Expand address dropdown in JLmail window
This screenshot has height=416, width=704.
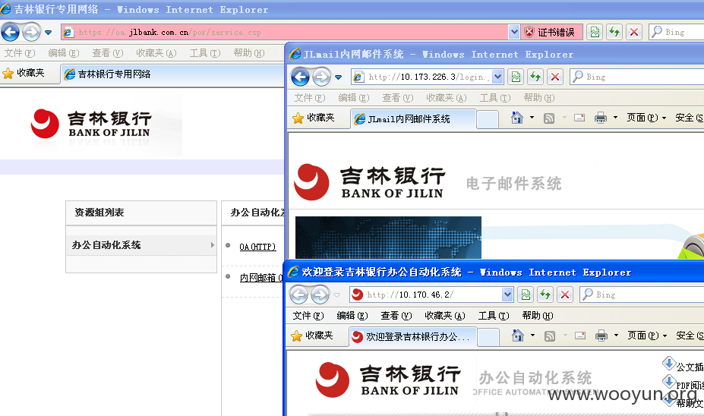tap(497, 77)
